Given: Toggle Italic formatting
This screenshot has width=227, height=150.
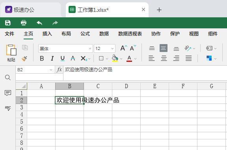Looking at the screenshot, I should [x=52, y=59].
